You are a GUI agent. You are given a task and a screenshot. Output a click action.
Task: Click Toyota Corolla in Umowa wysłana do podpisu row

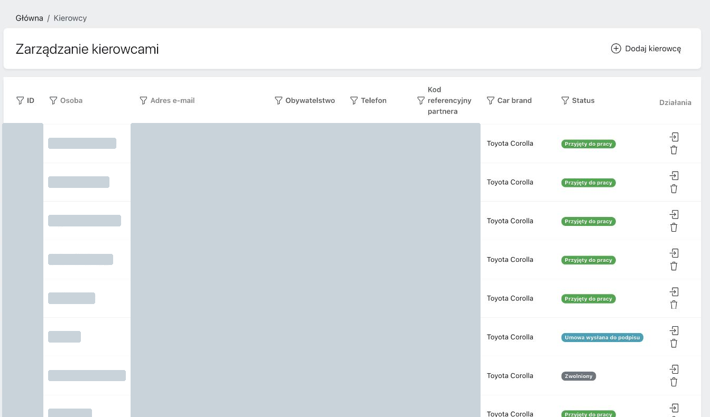(x=510, y=337)
